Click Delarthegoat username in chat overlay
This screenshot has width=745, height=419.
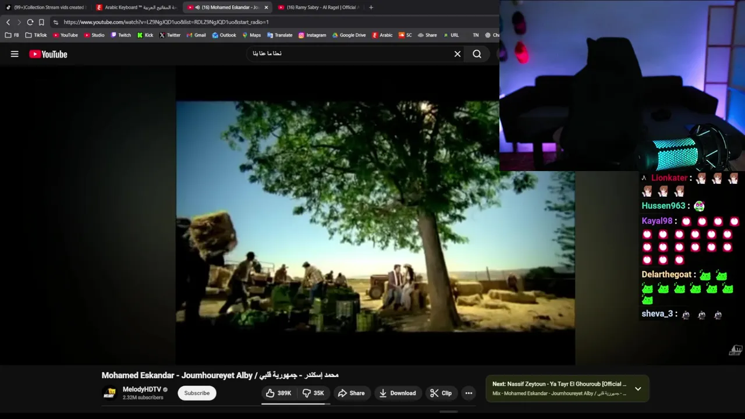click(x=667, y=275)
